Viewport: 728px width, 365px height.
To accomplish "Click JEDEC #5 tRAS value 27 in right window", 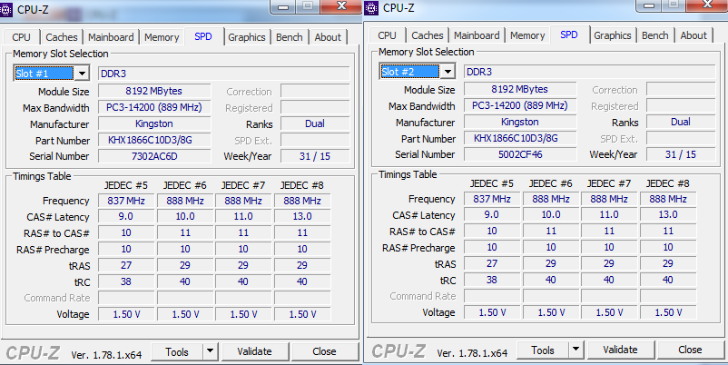I will [492, 263].
